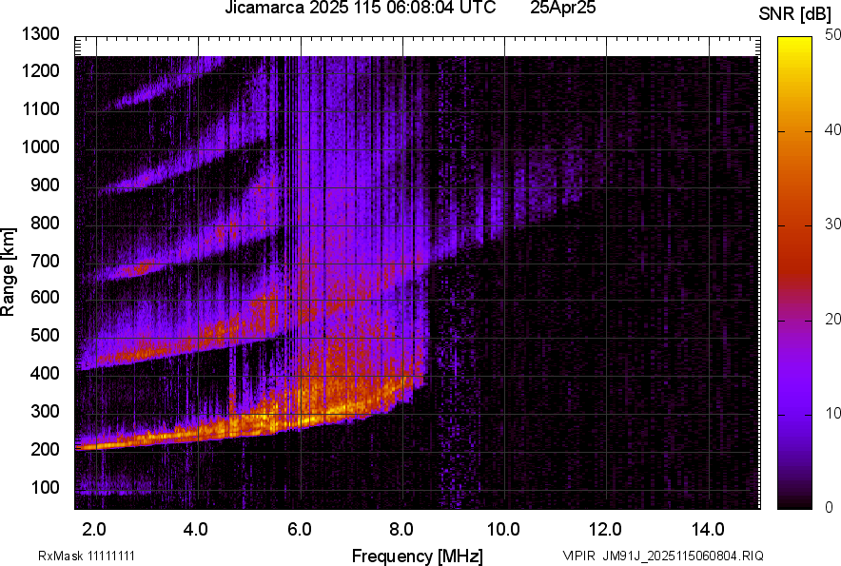Click the colorbar tick label '30'
Viewport: 841px width, 566px height.
pyautogui.click(x=832, y=224)
